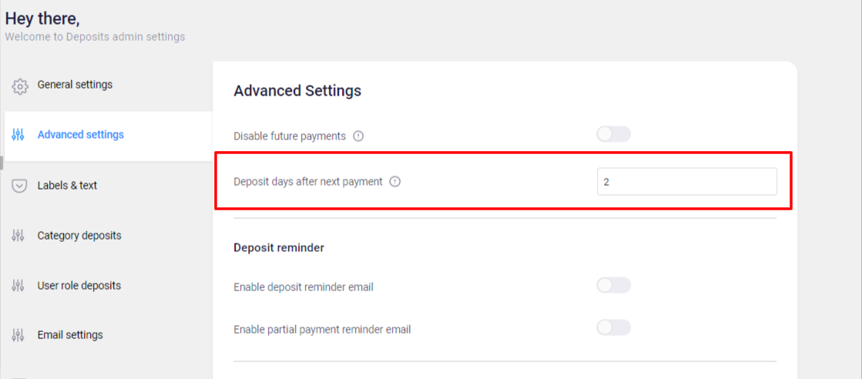Click the Email settings sliders icon
Image resolution: width=862 pixels, height=379 pixels.
click(x=18, y=335)
